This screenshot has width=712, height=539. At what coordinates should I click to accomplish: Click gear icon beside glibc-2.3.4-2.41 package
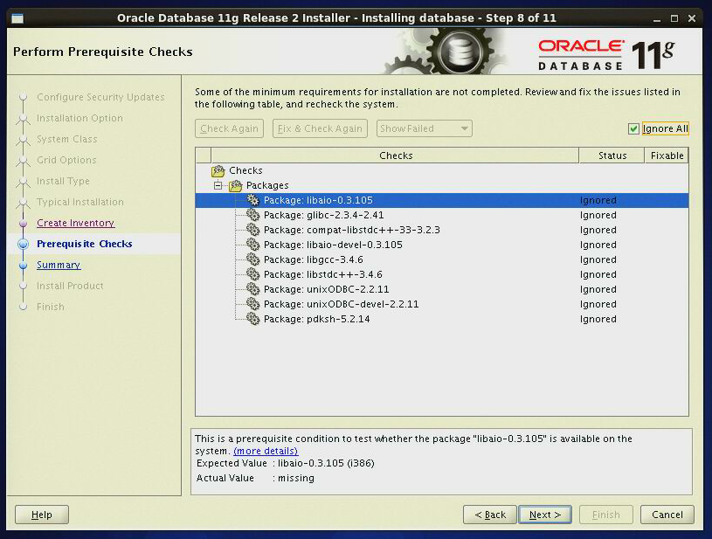[x=253, y=215]
